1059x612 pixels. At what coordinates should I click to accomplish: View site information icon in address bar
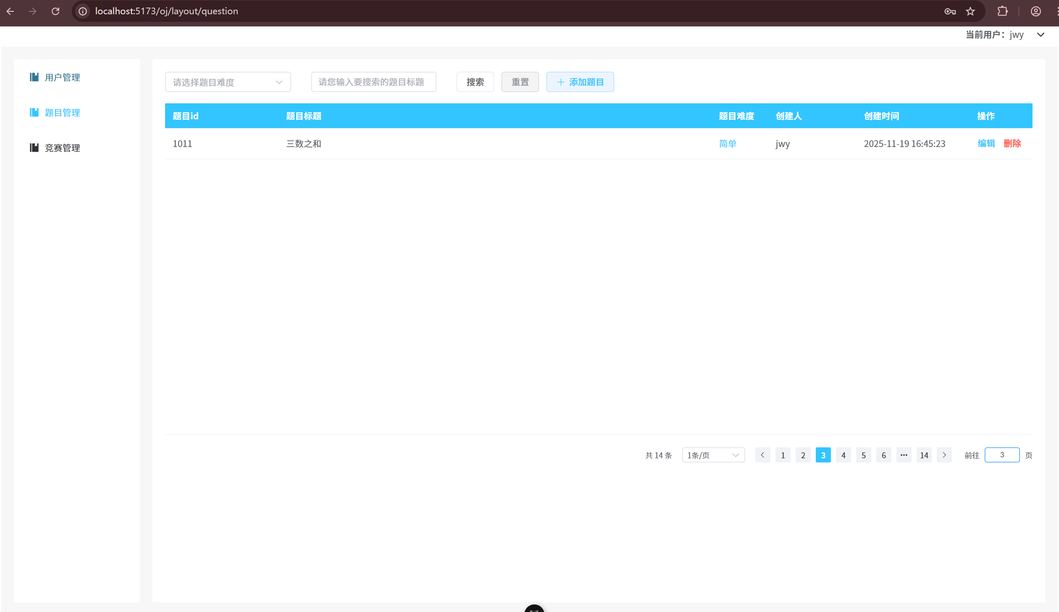[83, 11]
